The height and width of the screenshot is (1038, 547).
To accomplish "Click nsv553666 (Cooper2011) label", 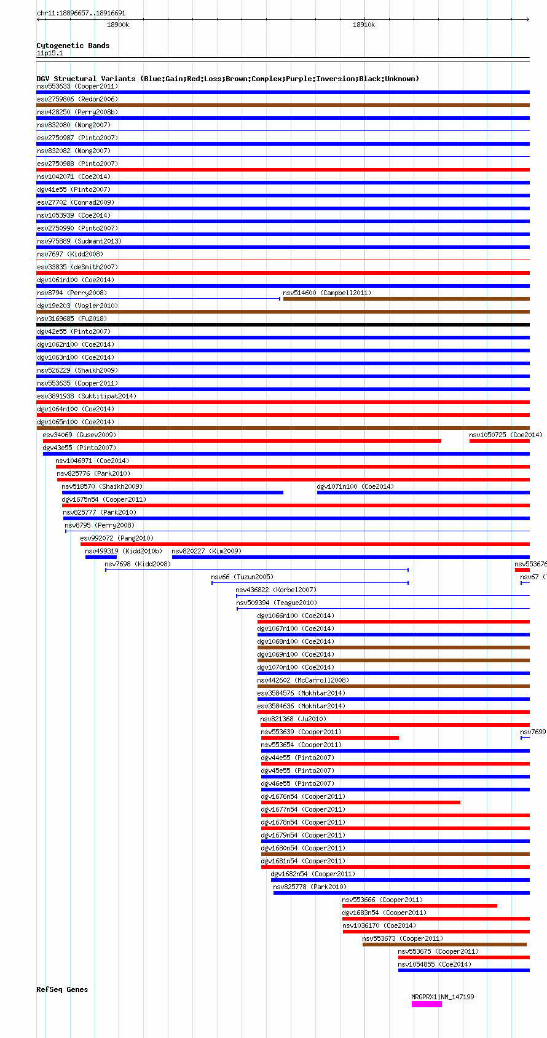I will tap(382, 900).
